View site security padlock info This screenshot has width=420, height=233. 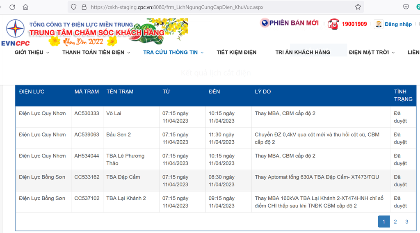[x=84, y=7]
